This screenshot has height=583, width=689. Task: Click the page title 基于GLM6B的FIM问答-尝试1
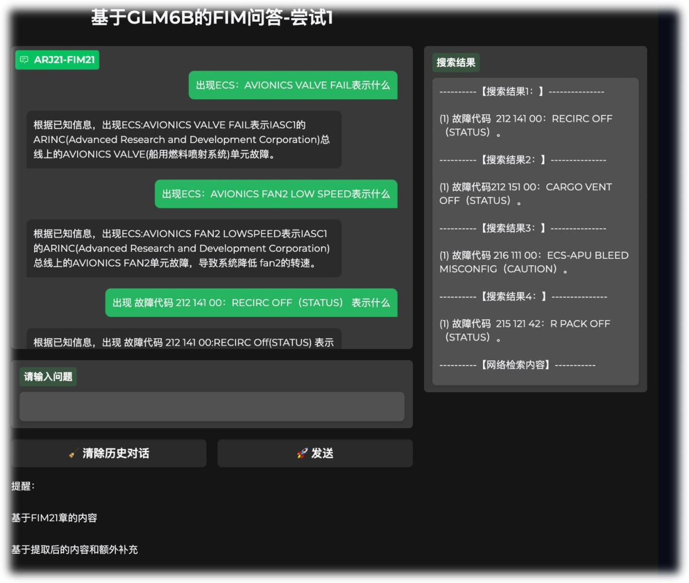click(x=212, y=18)
